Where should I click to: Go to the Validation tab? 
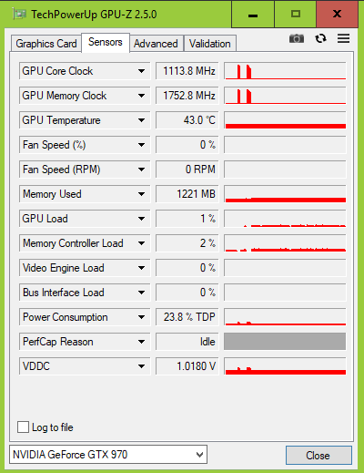click(210, 44)
